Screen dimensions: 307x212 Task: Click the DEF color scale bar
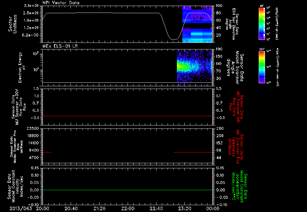coord(262,67)
